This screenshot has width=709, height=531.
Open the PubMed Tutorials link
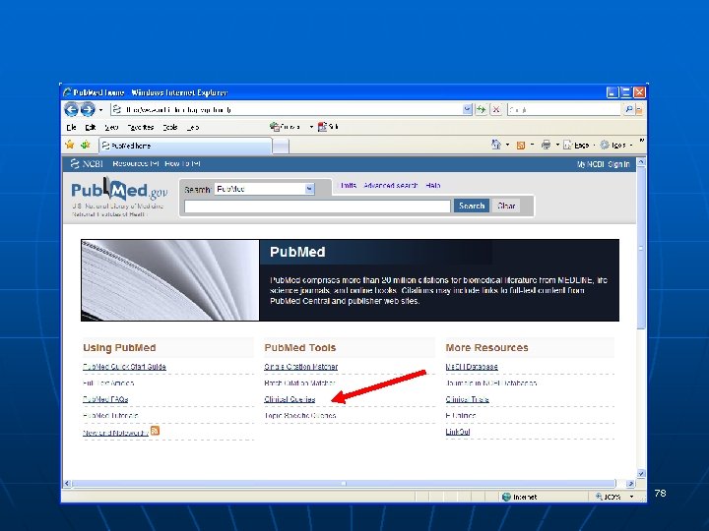[110, 415]
